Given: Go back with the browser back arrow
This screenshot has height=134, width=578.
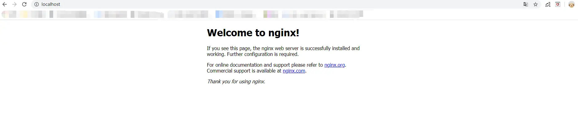Looking at the screenshot, I should [5, 4].
